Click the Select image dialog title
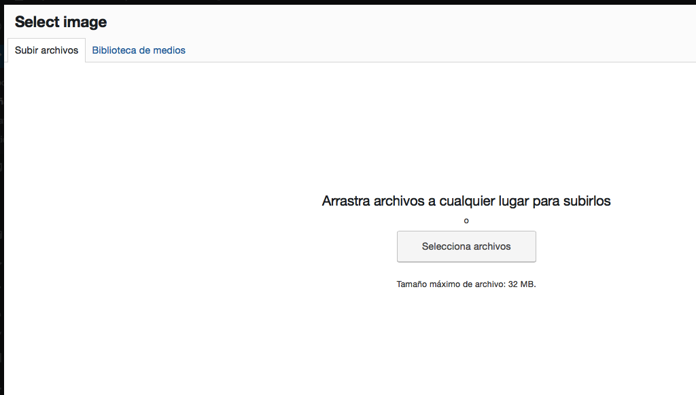The width and height of the screenshot is (696, 395). (60, 22)
